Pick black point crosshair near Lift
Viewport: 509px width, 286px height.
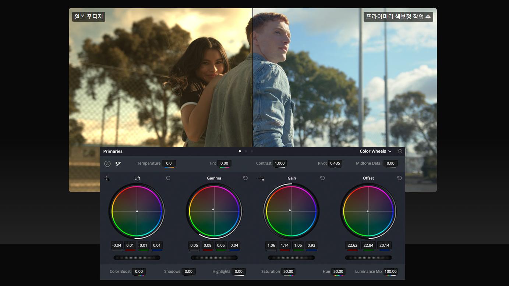(107, 178)
